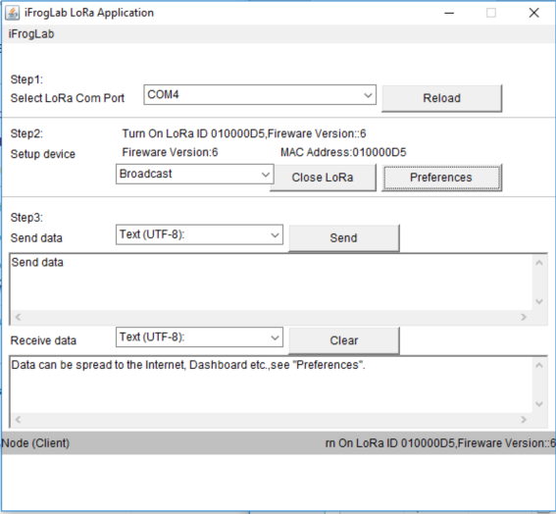
Task: Click the "Turn On LoRa ID 010000D5" status line
Action: tap(244, 133)
